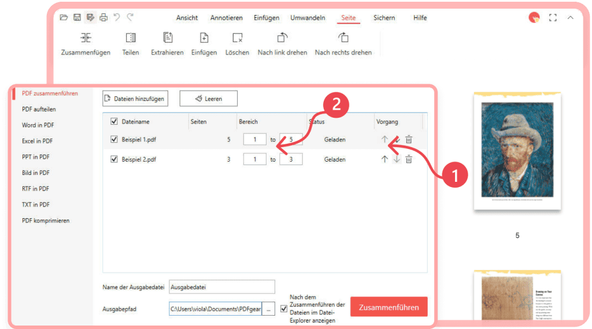The width and height of the screenshot is (592, 329).
Task: Click Beispiel 1.pdf file name
Action: (x=139, y=140)
